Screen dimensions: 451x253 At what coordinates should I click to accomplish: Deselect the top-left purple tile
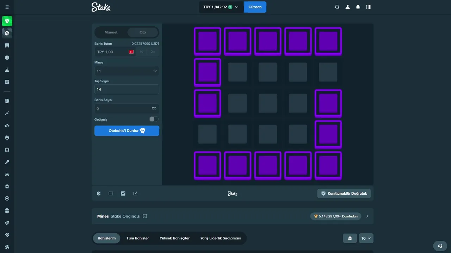(x=208, y=41)
